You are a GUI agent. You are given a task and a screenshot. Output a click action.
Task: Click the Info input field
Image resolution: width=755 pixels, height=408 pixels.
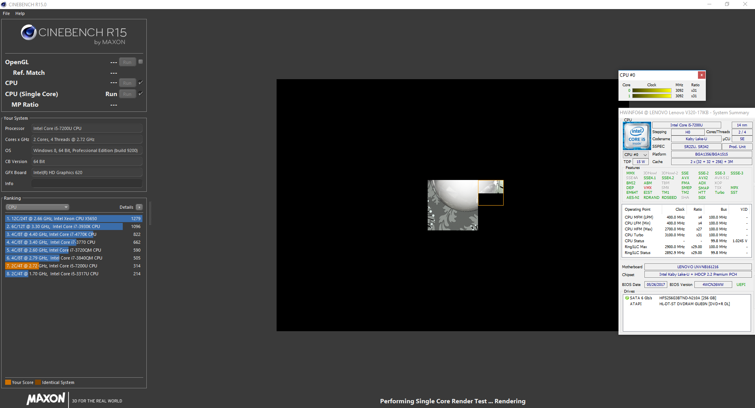(x=87, y=184)
